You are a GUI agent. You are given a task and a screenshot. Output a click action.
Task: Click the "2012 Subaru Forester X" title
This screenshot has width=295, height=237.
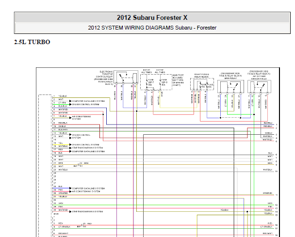click(x=152, y=17)
